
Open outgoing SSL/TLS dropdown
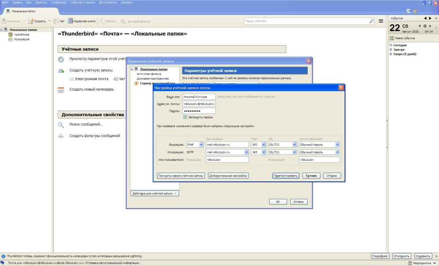pyautogui.click(x=294, y=152)
